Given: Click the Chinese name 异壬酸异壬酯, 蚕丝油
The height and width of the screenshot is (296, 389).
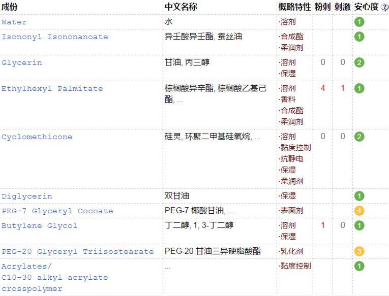Looking at the screenshot, I should [x=203, y=37].
